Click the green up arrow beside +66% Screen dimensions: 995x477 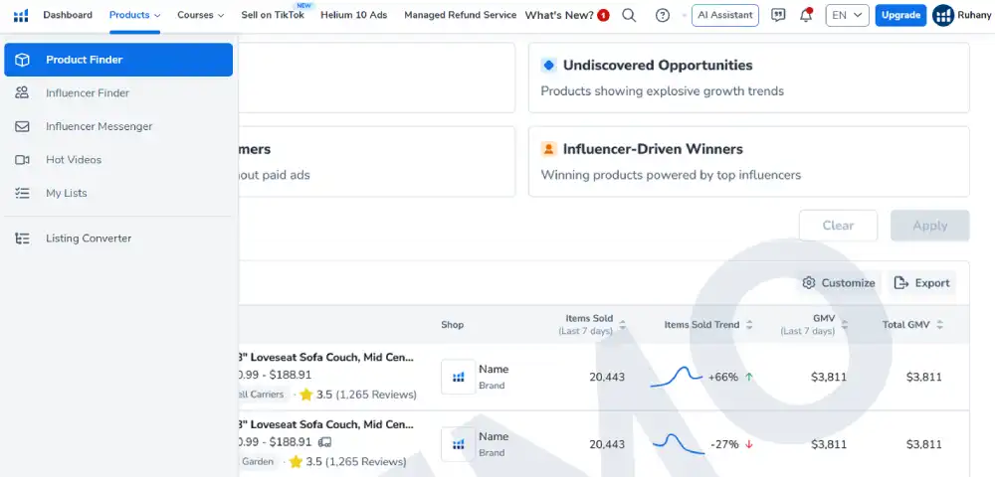click(749, 377)
